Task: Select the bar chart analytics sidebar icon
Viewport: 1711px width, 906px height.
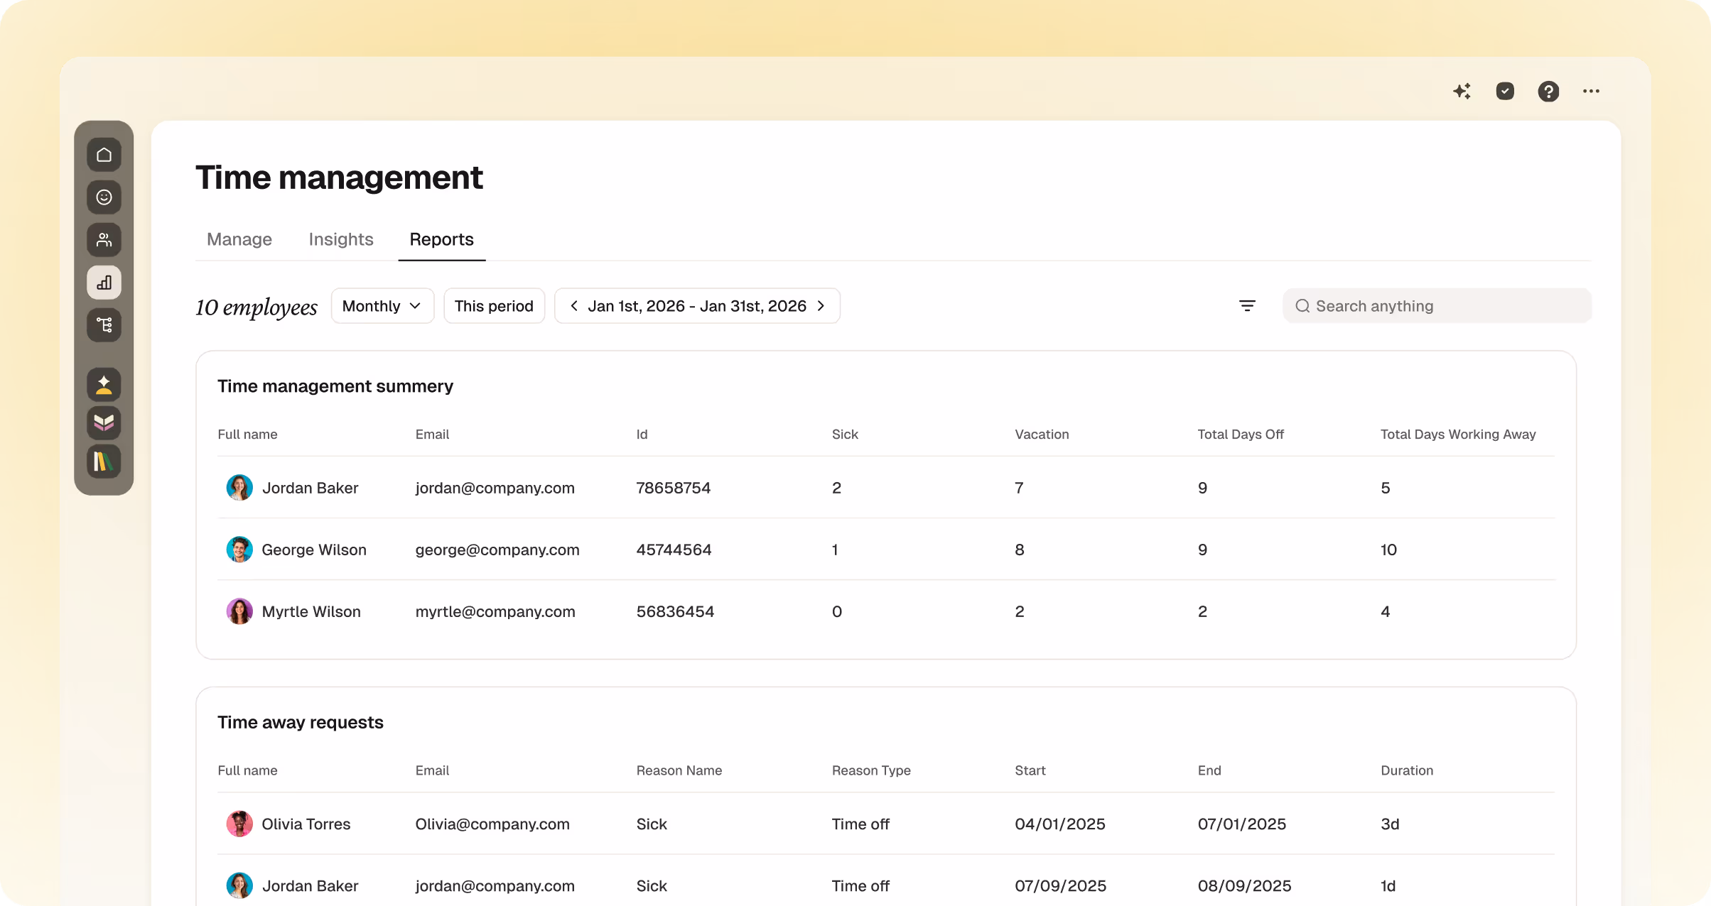Action: pos(104,283)
